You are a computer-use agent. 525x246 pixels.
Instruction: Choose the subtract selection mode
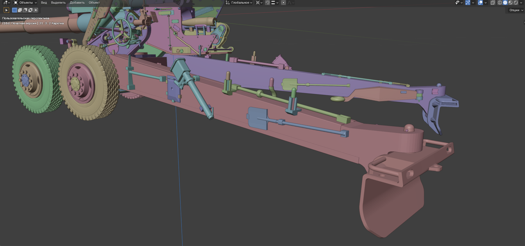click(x=25, y=10)
